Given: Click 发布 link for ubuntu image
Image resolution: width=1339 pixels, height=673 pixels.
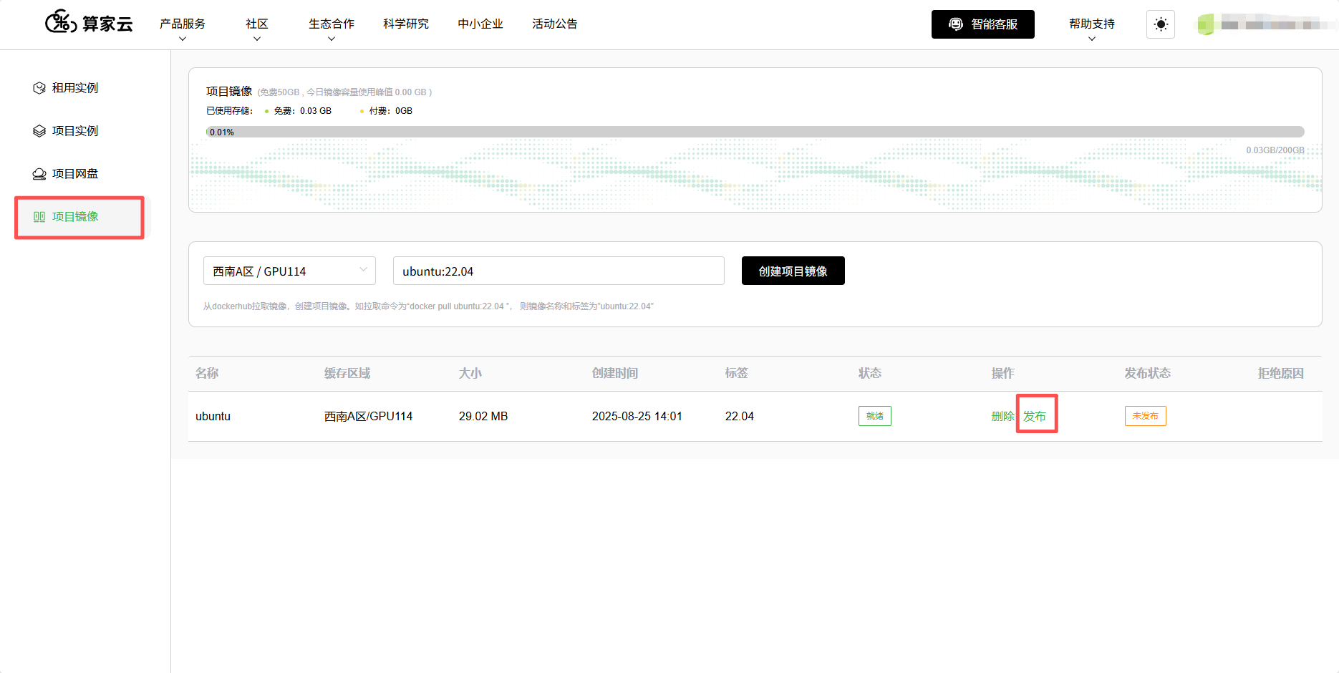Looking at the screenshot, I should 1035,416.
